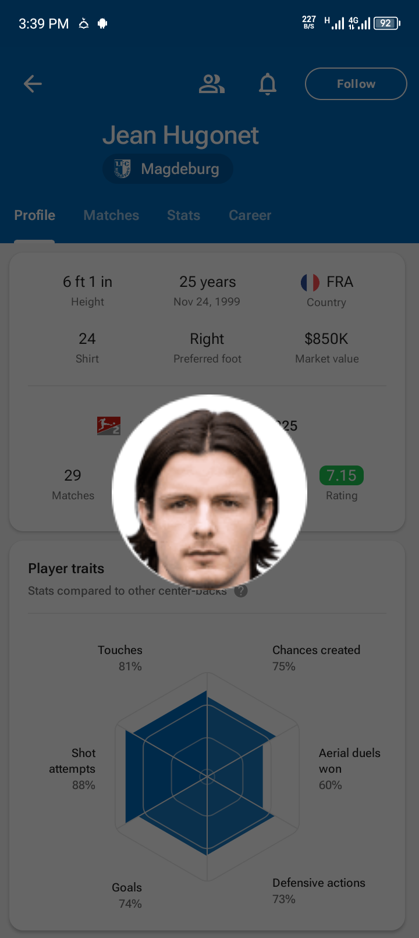Open the player traits help question icon

click(x=241, y=591)
